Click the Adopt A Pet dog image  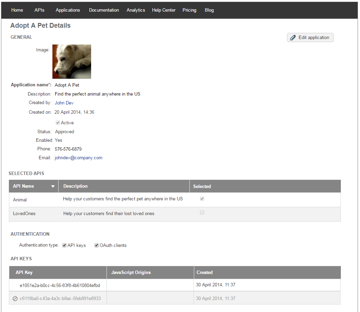point(72,62)
